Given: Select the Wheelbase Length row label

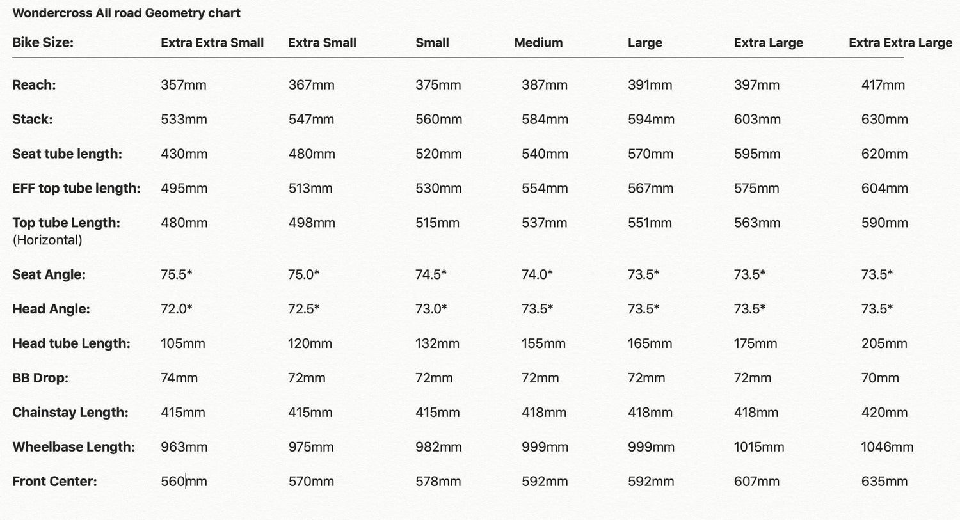Looking at the screenshot, I should 74,447.
